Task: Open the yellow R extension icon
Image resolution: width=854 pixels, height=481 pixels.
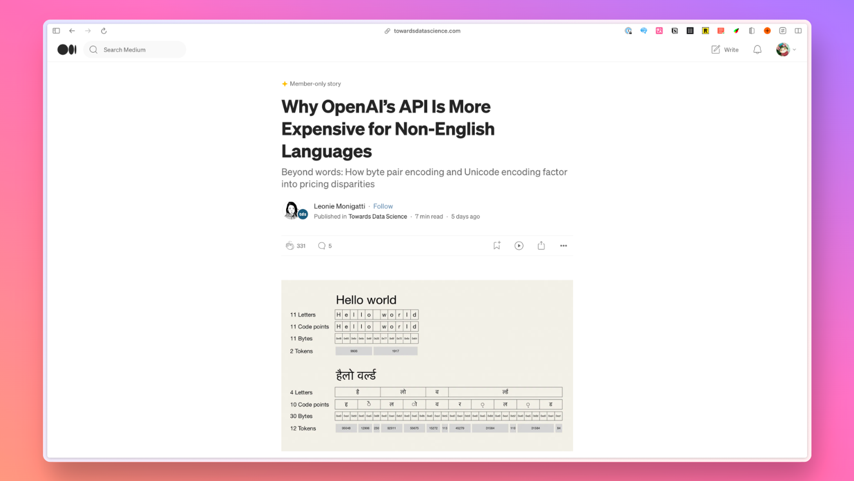Action: 705,31
